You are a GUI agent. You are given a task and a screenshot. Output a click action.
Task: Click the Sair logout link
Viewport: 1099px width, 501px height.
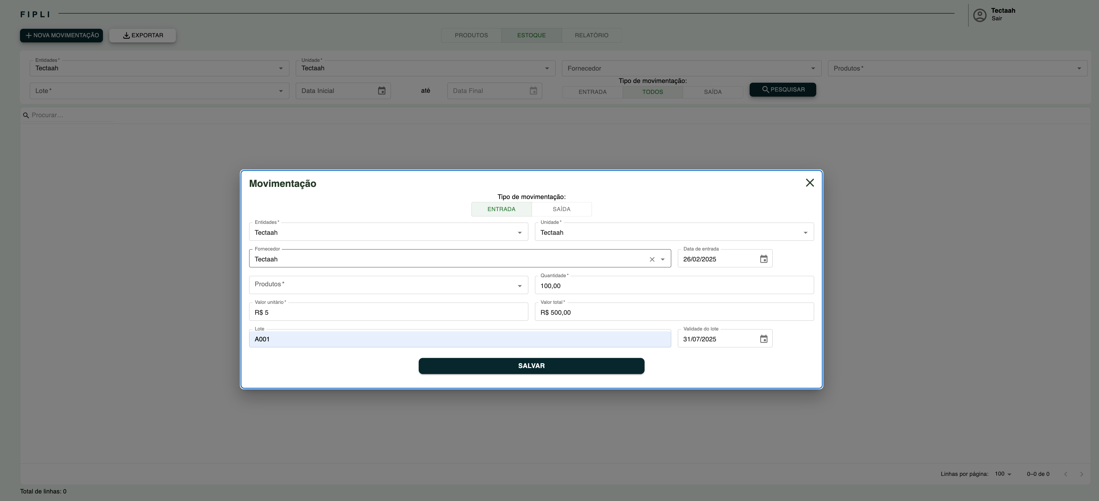pyautogui.click(x=997, y=18)
